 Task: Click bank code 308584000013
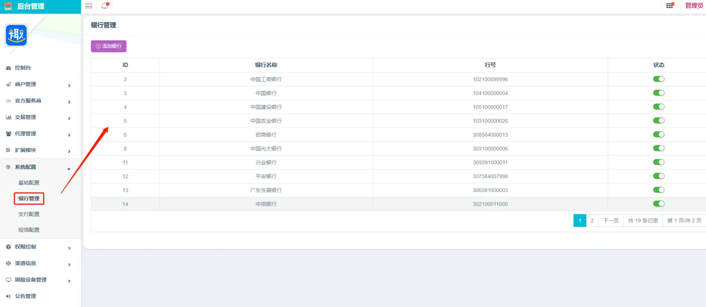tap(490, 135)
